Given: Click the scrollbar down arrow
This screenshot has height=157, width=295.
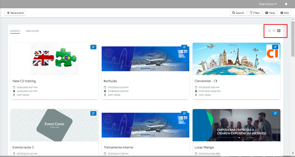Looking at the screenshot, I should [293, 153].
